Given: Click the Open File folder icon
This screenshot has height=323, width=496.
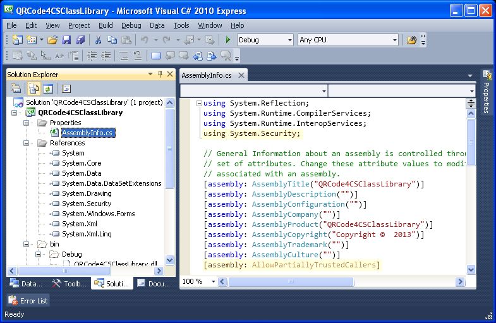Looking at the screenshot, I should 52,40.
